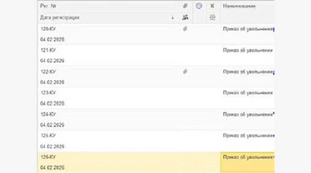Click the highlighted Приказ об увольнении cell in row 126-КУ
This screenshot has height=173, width=311.
(x=247, y=157)
